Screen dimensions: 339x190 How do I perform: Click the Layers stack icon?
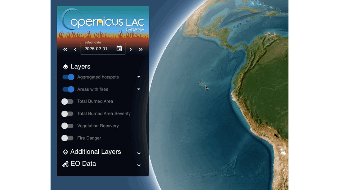coord(65,67)
